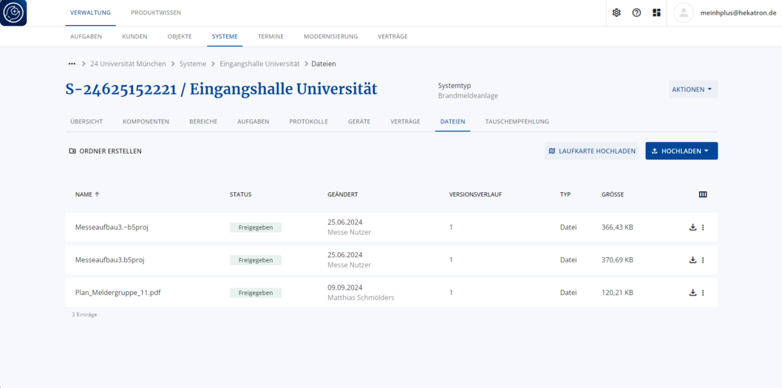Click size value 120,21 KB
782x388 pixels.
click(x=617, y=293)
